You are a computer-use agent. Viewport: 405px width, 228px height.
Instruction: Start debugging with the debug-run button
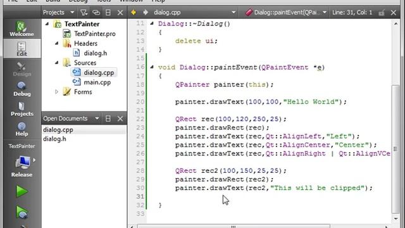point(22,212)
